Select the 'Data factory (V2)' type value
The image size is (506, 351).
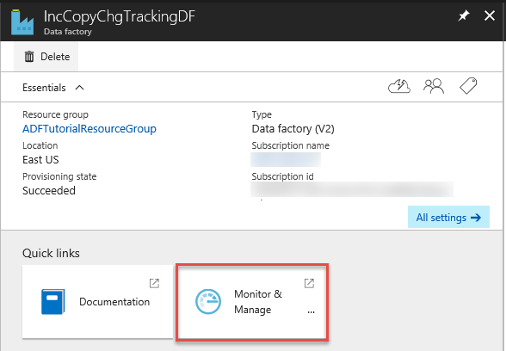293,129
